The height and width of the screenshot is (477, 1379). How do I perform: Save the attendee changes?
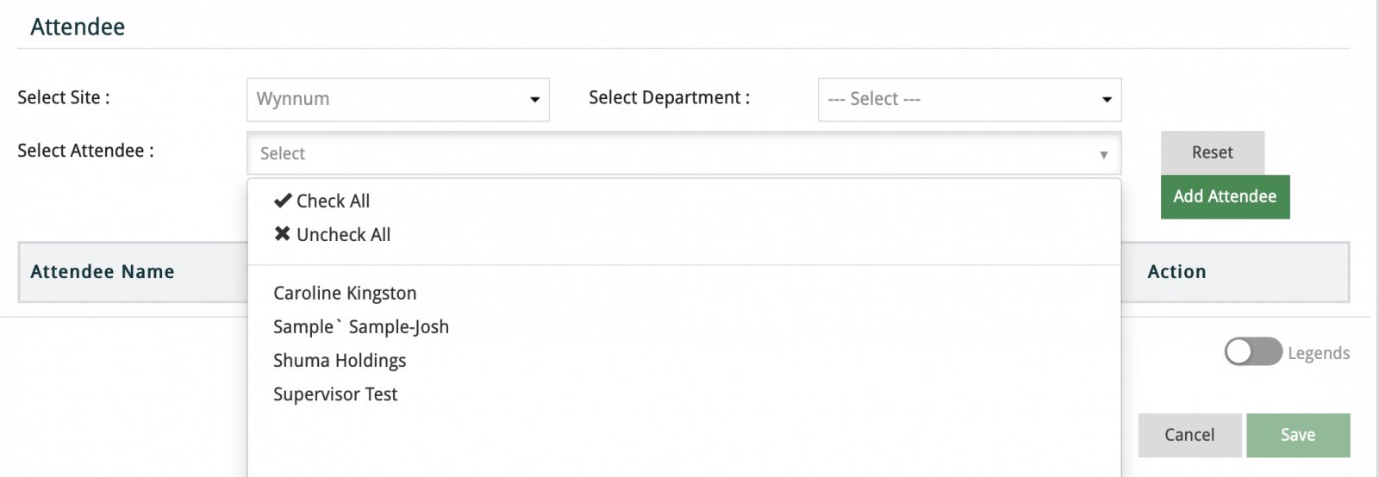coord(1298,435)
